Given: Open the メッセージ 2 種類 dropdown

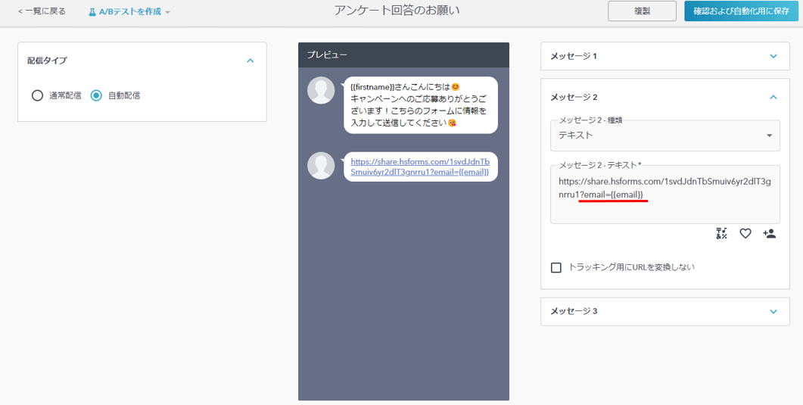Looking at the screenshot, I should tap(664, 136).
